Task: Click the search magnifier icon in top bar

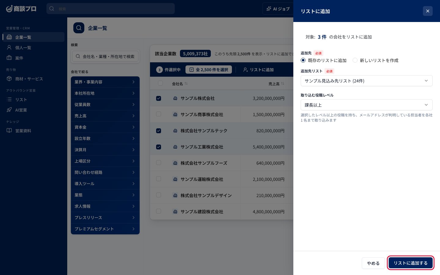Action: pyautogui.click(x=52, y=9)
